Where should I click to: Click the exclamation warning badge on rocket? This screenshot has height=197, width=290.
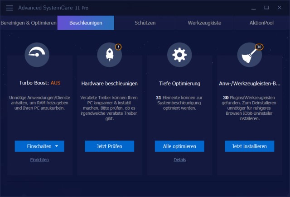tap(118, 47)
